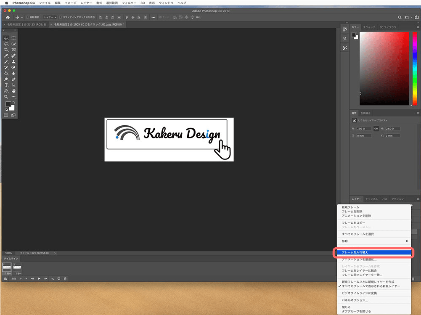Pick a color in the Color panel field
Image resolution: width=421 pixels, height=315 pixels.
[x=384, y=69]
